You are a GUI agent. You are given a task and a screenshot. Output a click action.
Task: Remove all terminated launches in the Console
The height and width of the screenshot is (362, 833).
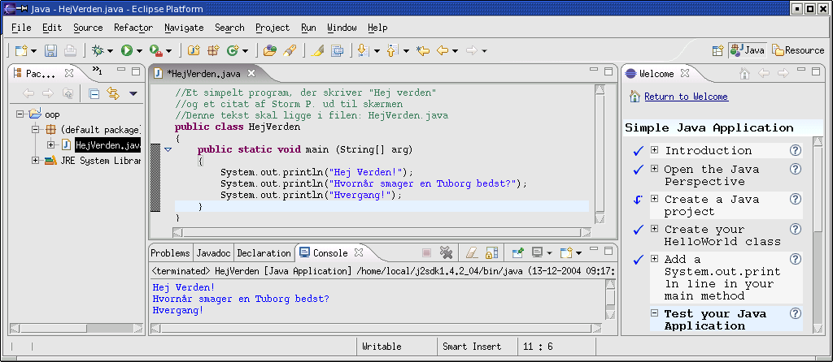[446, 252]
